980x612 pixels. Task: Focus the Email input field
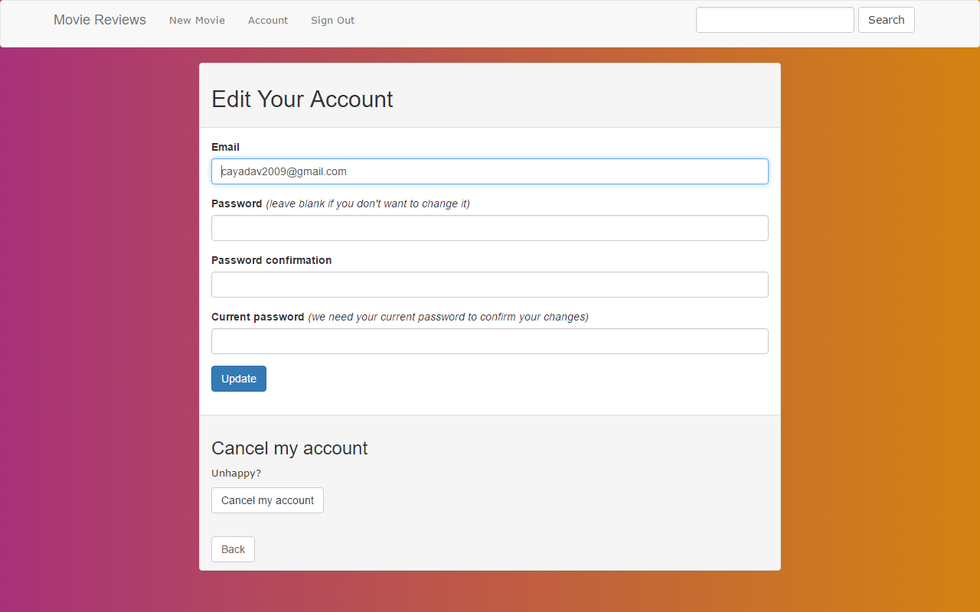[490, 171]
